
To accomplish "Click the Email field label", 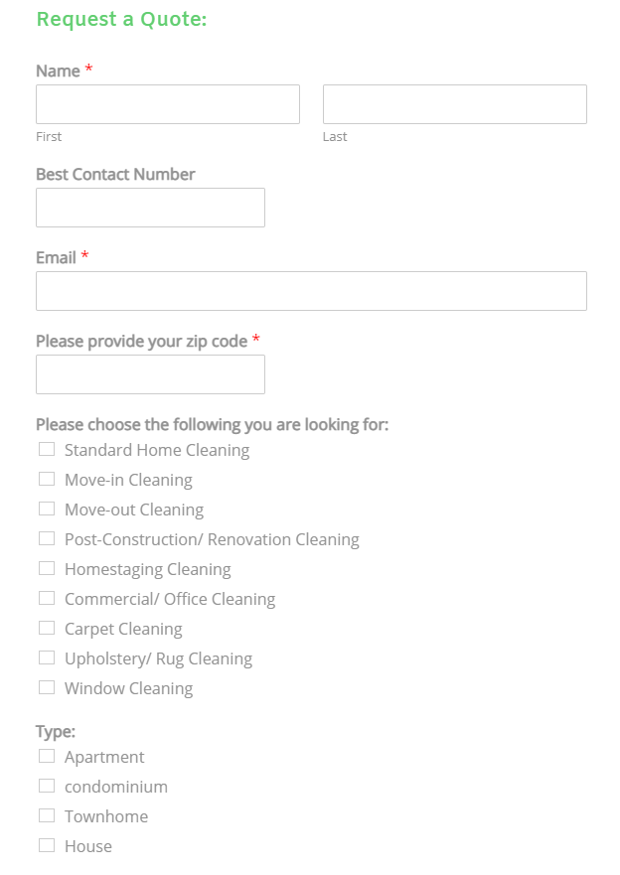I will pos(56,257).
